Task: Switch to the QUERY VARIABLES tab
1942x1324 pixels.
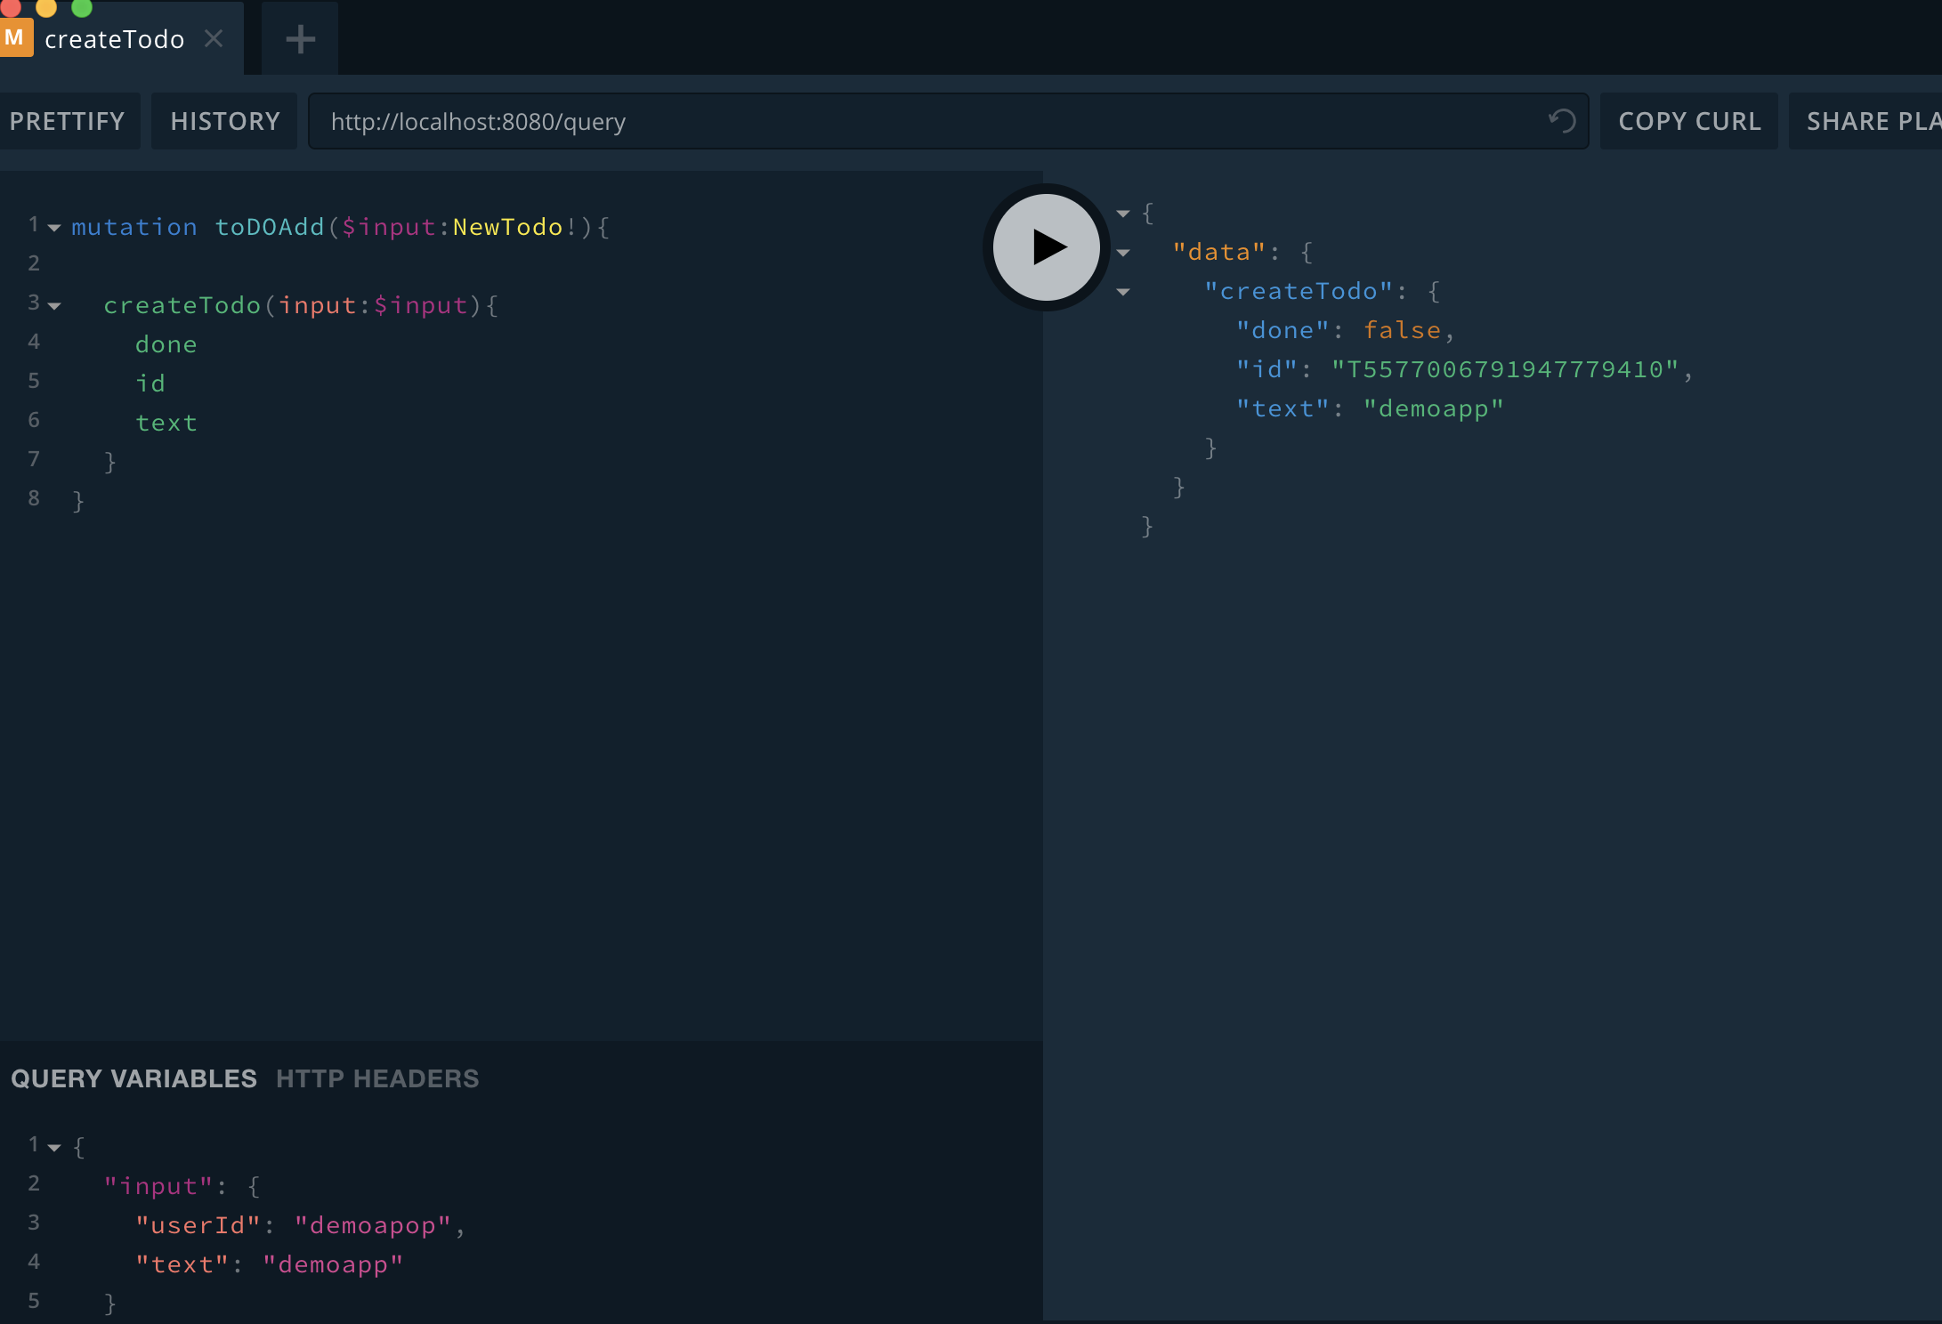Action: click(134, 1078)
